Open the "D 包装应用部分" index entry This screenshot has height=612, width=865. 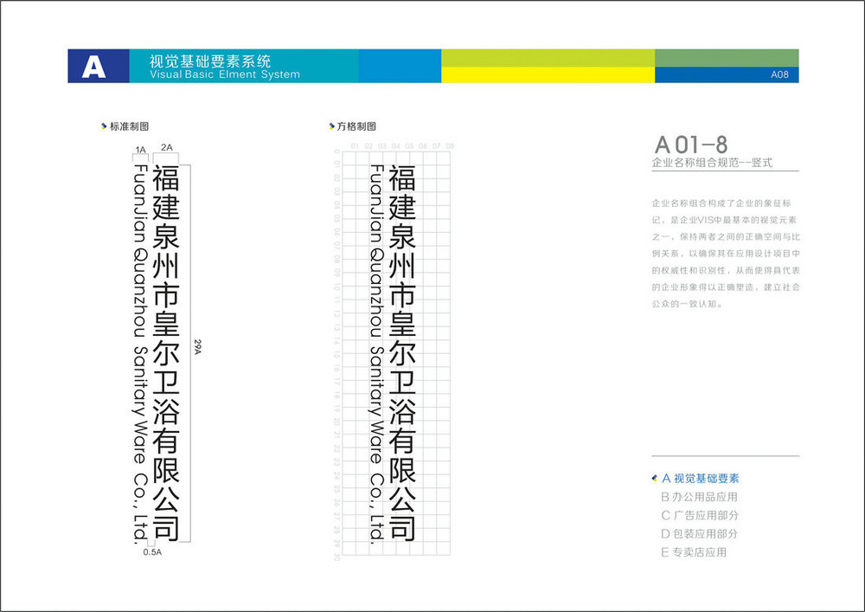coord(700,533)
